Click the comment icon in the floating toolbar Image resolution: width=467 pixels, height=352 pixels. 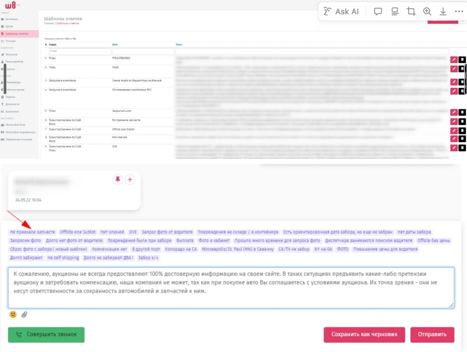pos(378,12)
